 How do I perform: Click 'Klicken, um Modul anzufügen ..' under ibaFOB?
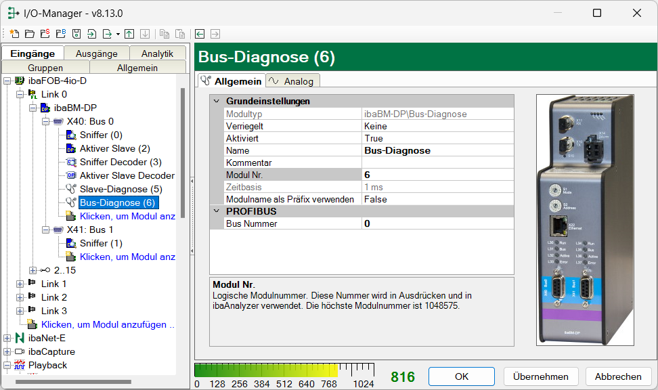point(108,324)
